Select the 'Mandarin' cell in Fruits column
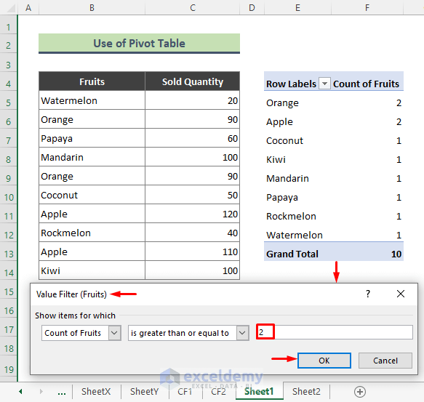 click(92, 157)
